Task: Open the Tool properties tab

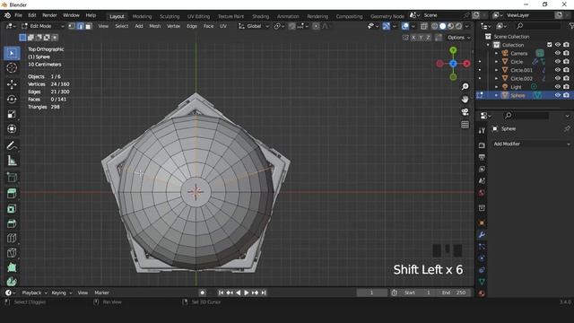Action: 482,130
